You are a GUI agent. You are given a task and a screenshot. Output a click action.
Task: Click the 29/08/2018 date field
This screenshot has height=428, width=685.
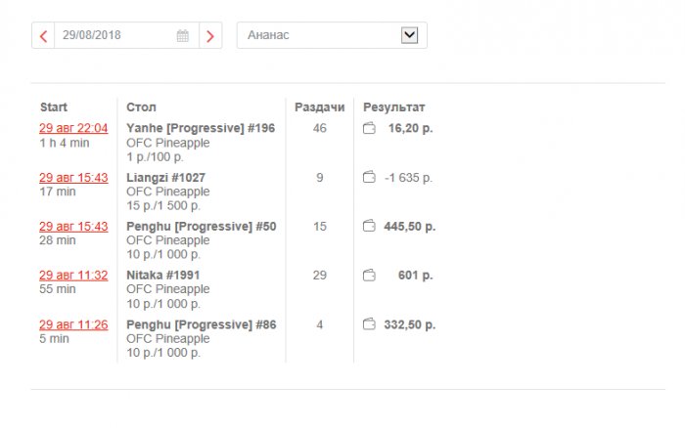pyautogui.click(x=115, y=36)
